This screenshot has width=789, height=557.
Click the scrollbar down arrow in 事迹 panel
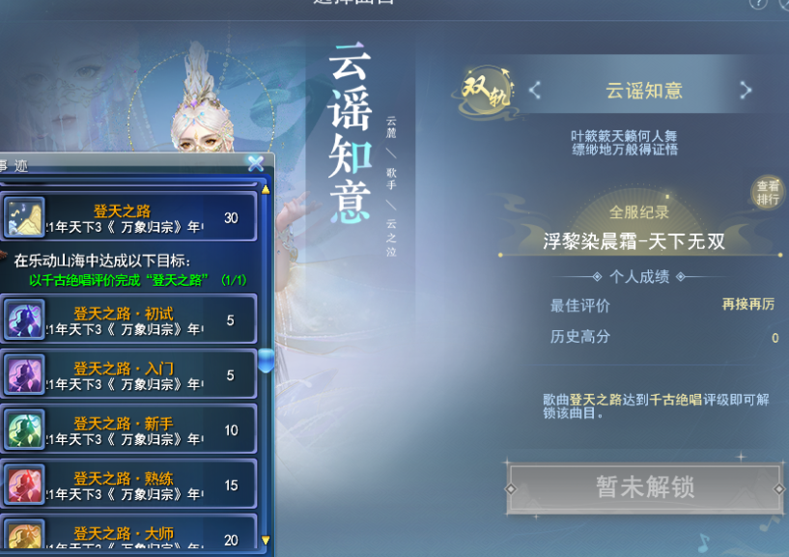tap(266, 540)
